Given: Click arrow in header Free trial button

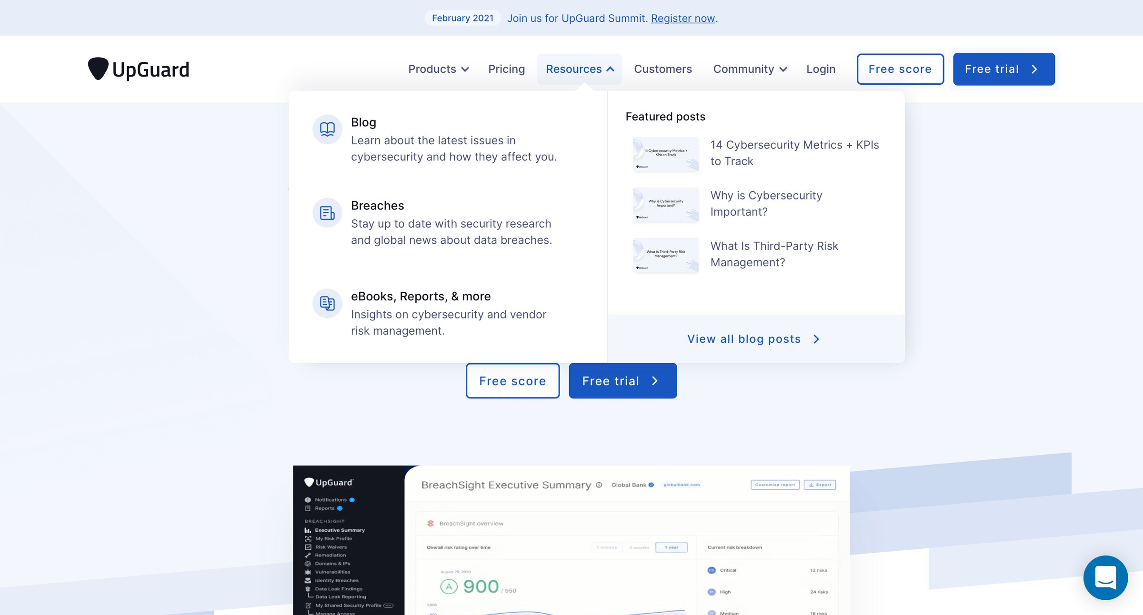Looking at the screenshot, I should [1034, 69].
